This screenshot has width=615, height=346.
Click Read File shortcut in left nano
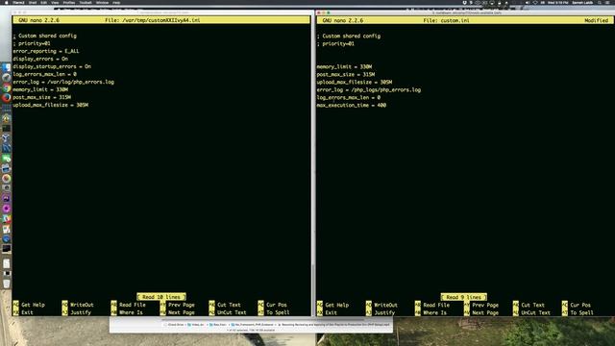pos(128,305)
